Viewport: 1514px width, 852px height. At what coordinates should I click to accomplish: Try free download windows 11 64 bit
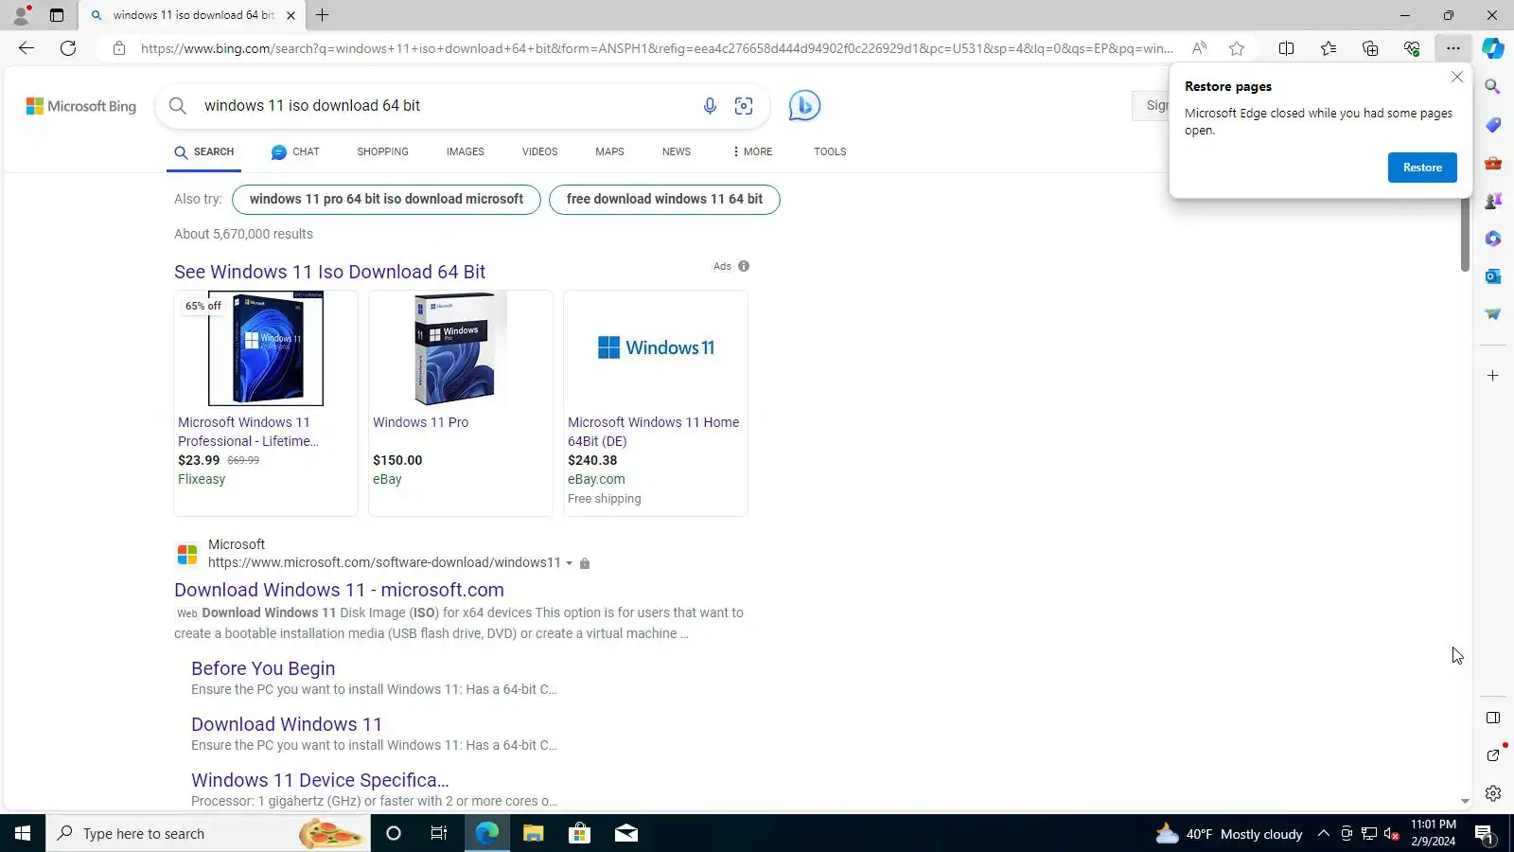tap(664, 200)
